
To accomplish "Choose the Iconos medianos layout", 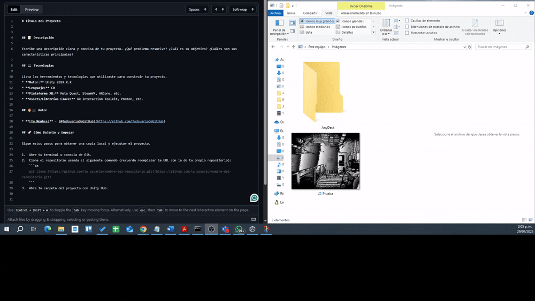I will click(317, 27).
